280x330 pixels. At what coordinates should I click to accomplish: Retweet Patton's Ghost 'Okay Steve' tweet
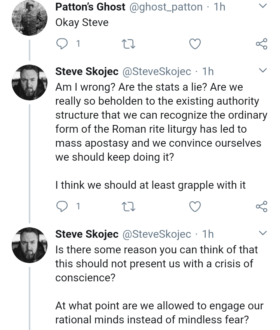(129, 44)
